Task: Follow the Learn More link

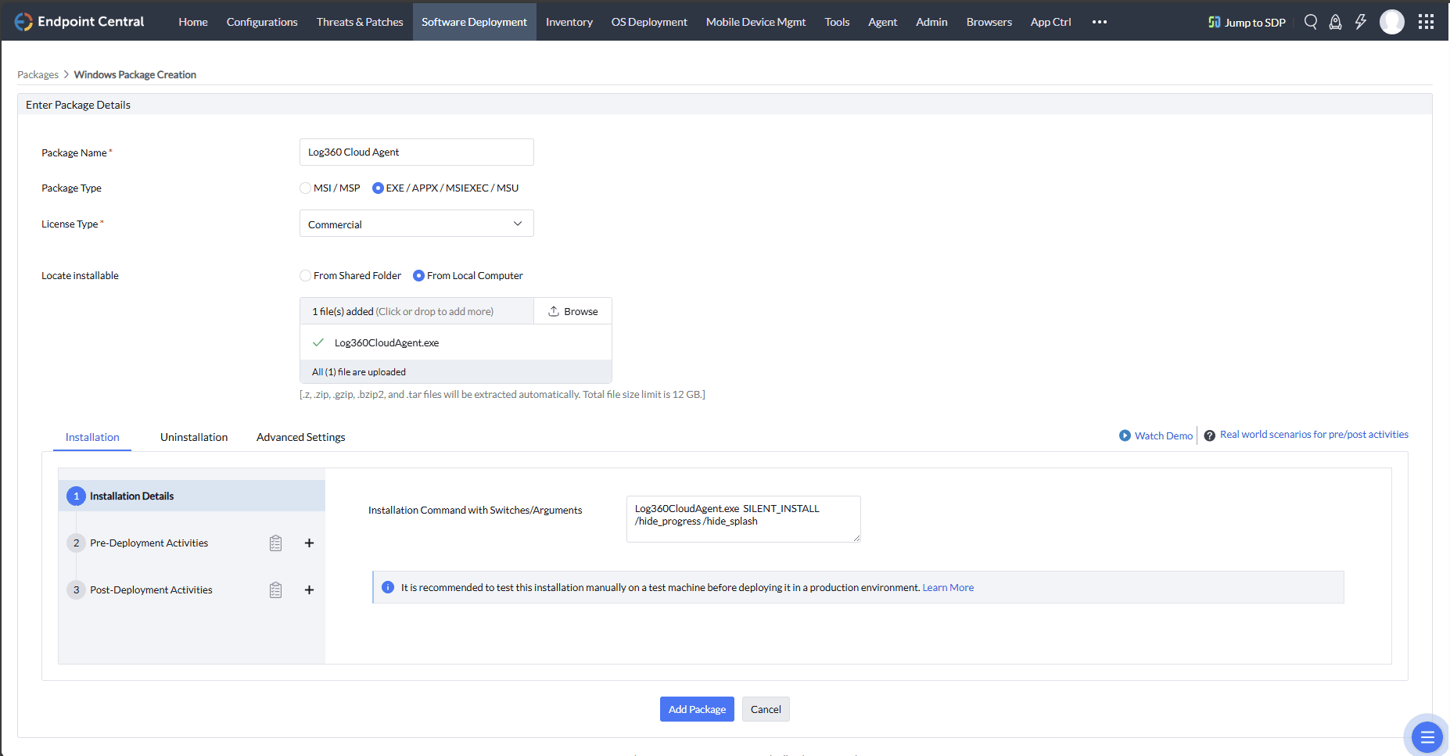Action: point(948,587)
